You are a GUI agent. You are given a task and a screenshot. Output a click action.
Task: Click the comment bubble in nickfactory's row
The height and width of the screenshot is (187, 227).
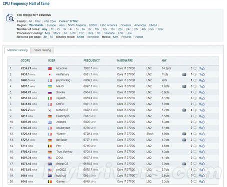[x=195, y=74]
